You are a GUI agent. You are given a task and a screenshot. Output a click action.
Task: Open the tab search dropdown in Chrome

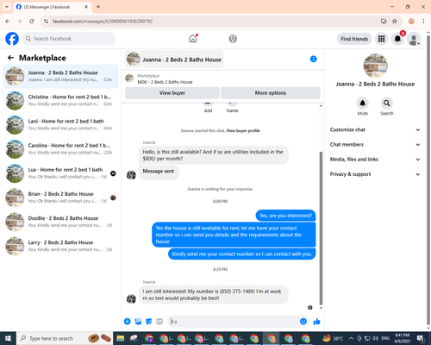click(7, 7)
